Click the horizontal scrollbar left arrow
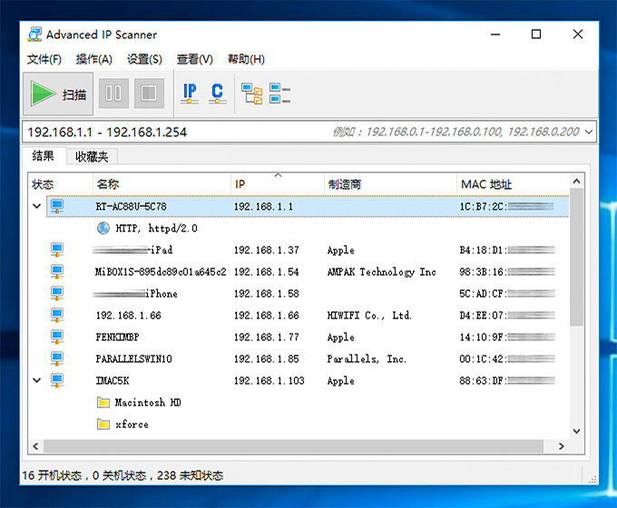 pos(35,445)
